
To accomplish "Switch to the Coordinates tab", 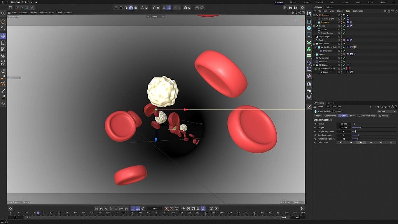I will click(330, 116).
